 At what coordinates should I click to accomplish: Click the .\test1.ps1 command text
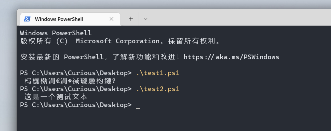pyautogui.click(x=158, y=73)
